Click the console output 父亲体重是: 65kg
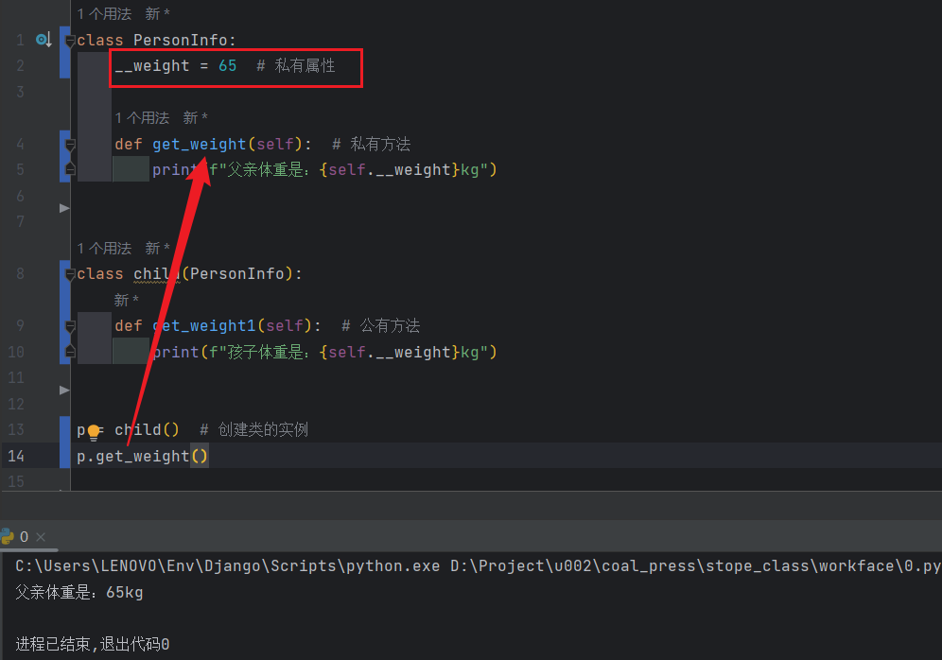The width and height of the screenshot is (942, 660). coord(79,593)
